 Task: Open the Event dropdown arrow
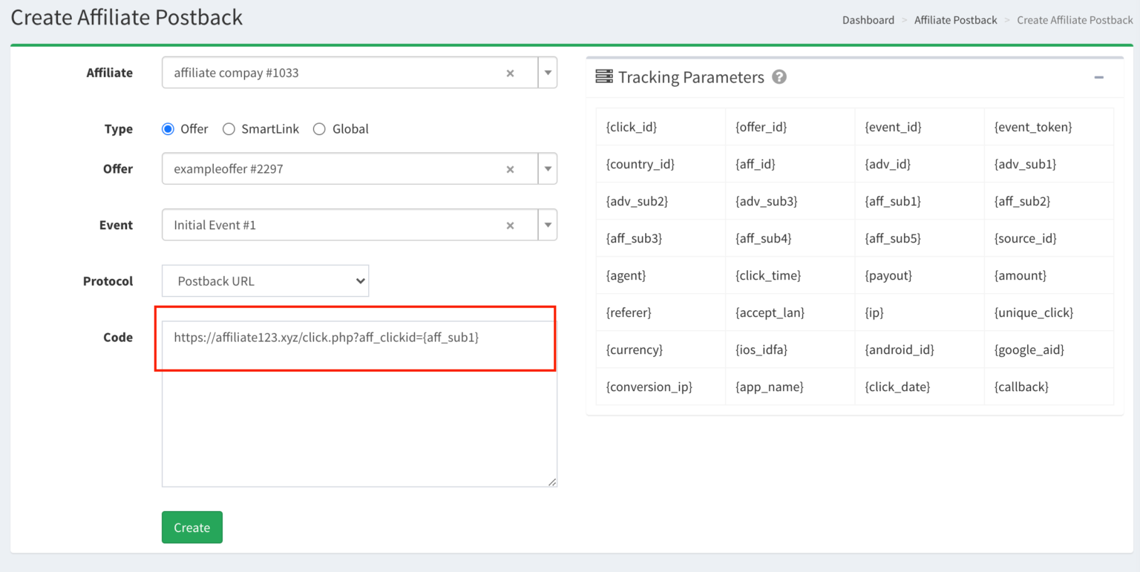(x=548, y=225)
